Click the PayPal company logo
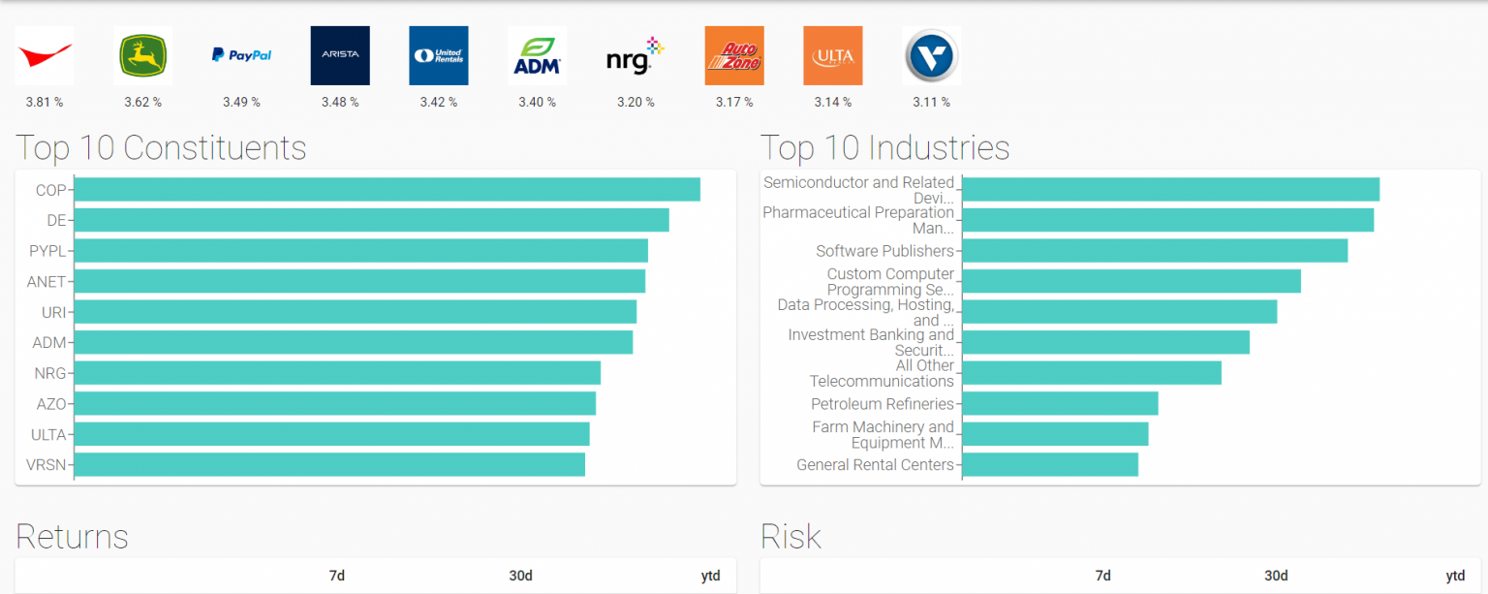The image size is (1488, 594). (241, 55)
